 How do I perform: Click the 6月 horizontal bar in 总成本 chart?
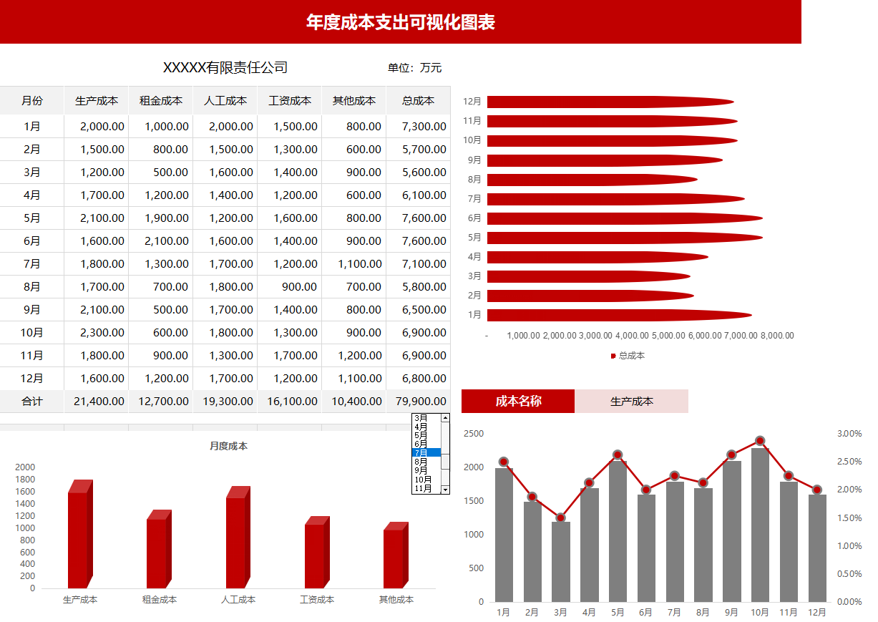point(625,218)
